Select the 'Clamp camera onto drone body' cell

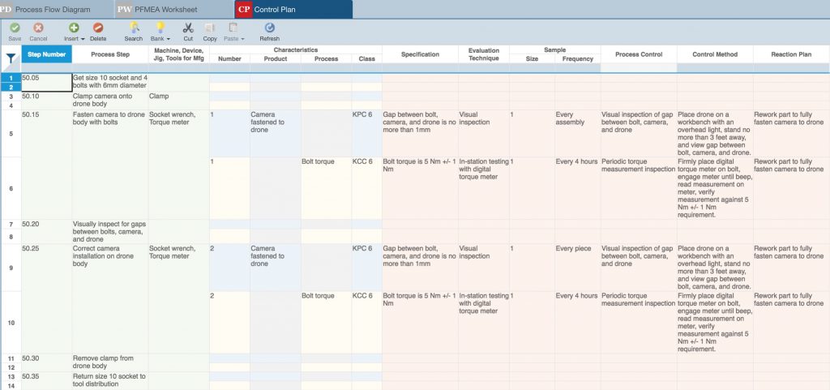pos(109,101)
